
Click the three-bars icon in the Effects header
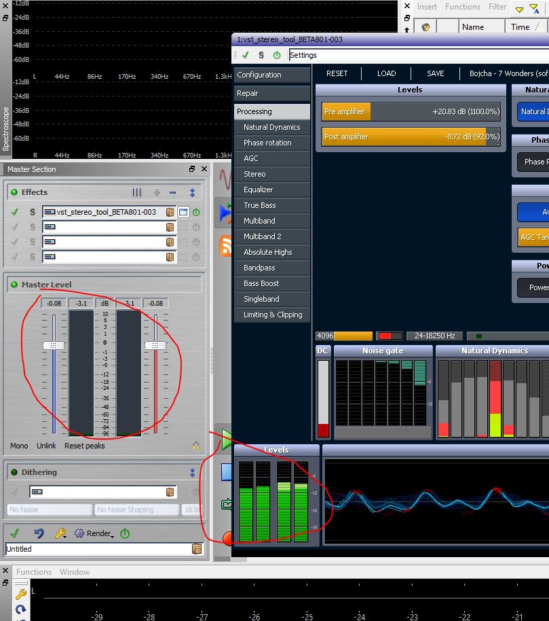(137, 192)
